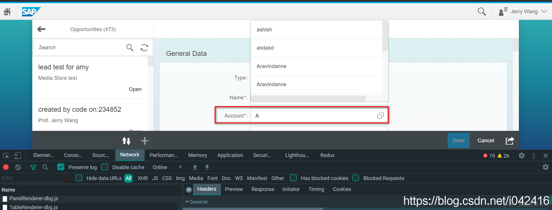Check Has blocked cookies checkbox
Screen dimensions: 552x210
click(293, 178)
